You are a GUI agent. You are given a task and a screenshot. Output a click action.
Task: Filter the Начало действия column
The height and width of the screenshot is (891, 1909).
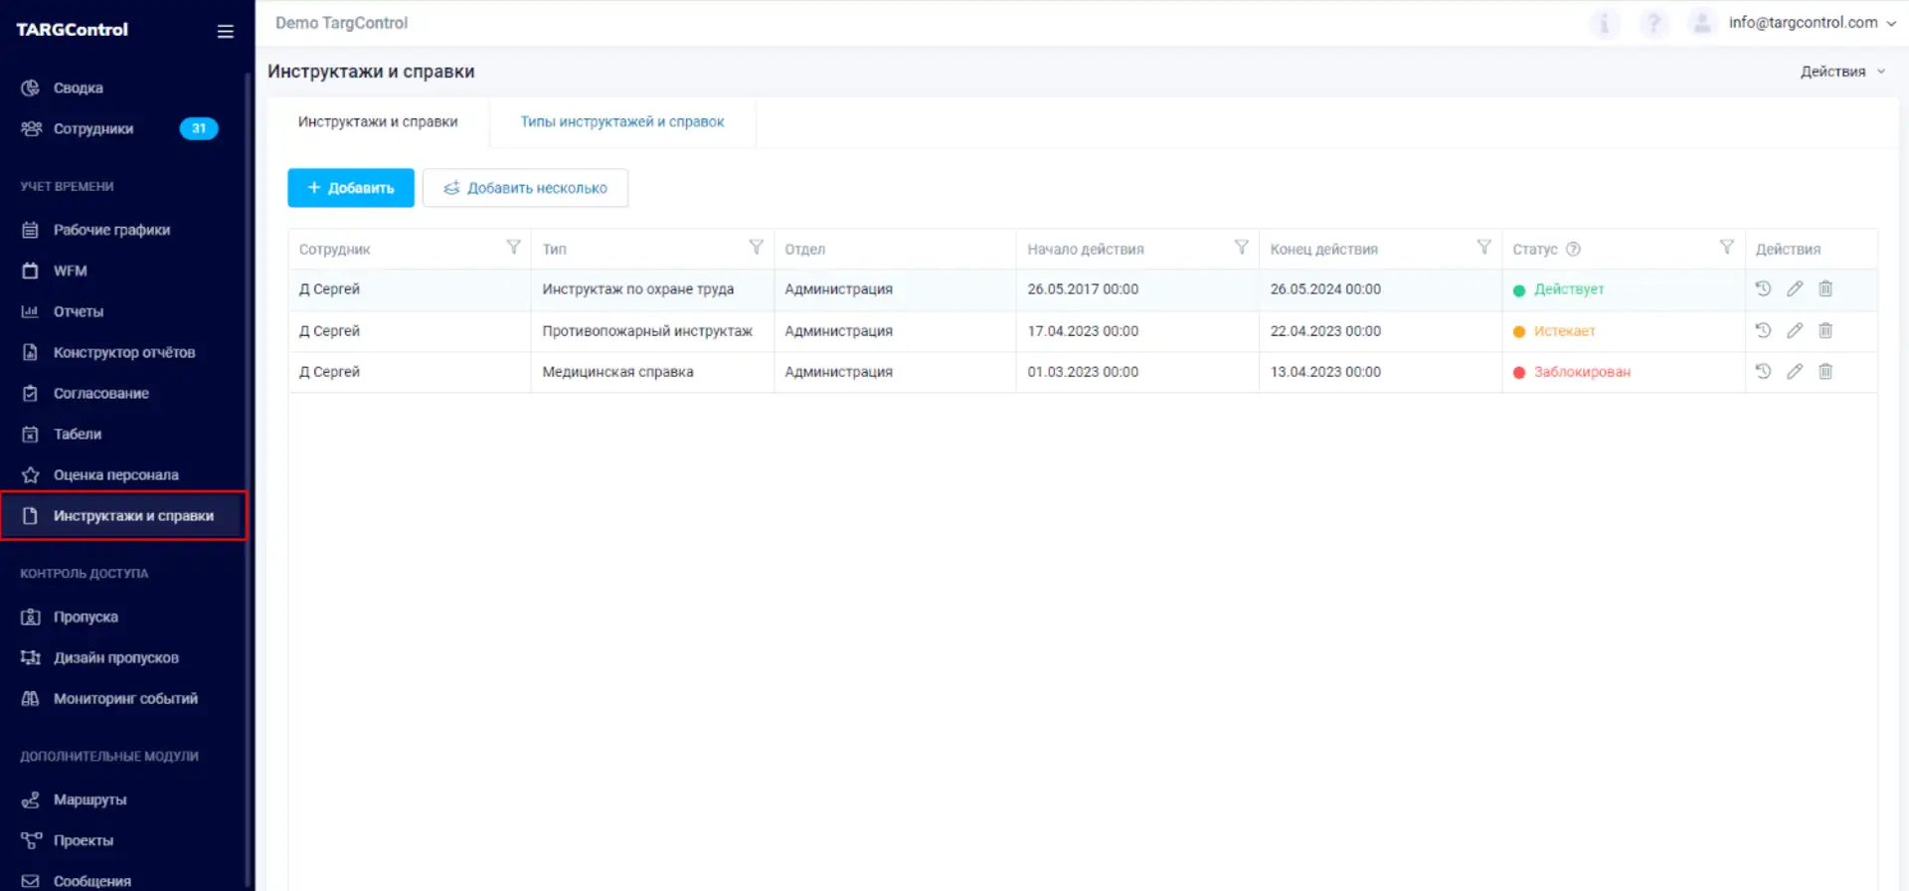point(1241,248)
